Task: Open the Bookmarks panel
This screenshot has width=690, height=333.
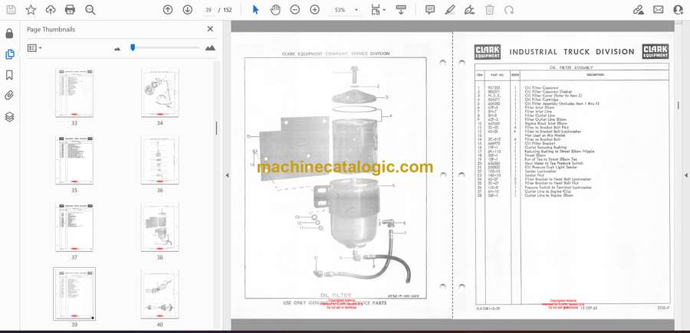Action: 9,75
